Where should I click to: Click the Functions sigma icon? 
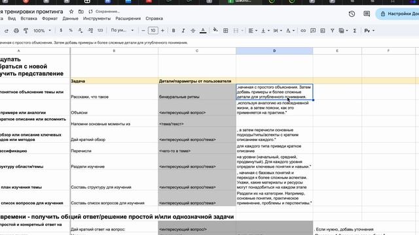(x=355, y=31)
